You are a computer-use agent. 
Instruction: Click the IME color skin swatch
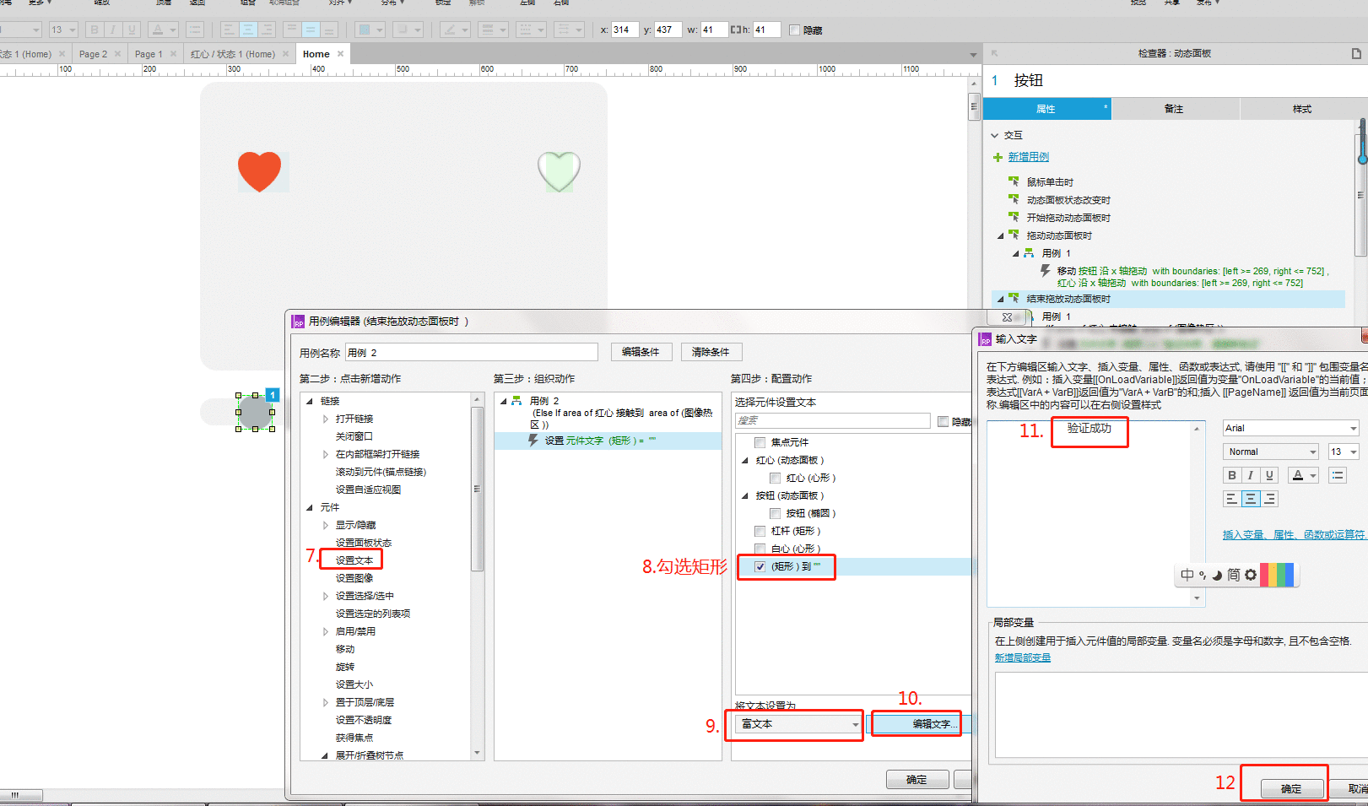pos(1277,575)
